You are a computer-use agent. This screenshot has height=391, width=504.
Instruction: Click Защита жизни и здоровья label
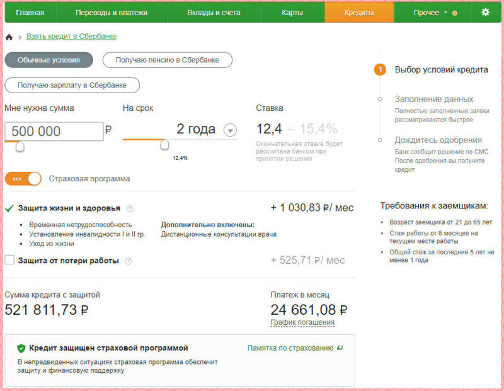point(69,208)
